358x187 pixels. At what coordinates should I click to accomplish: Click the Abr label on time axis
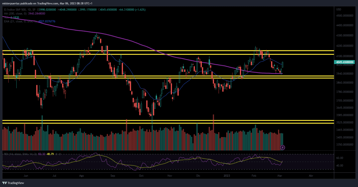point(311,176)
